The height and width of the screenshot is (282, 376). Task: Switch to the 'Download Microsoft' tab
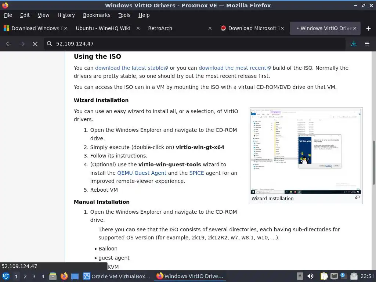pos(251,28)
